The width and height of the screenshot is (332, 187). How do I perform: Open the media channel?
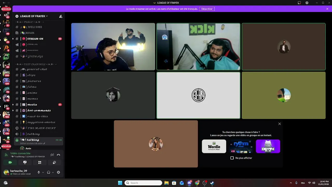pos(38,104)
